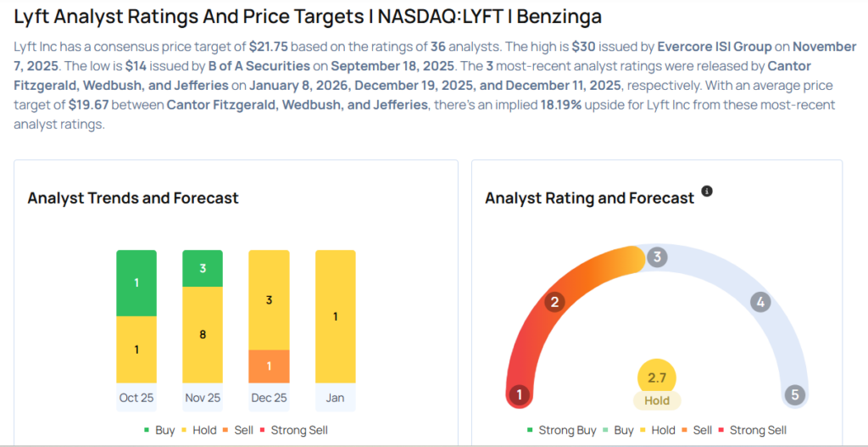Image resolution: width=868 pixels, height=447 pixels.
Task: Click the info icon beside Analyst Rating heading
Action: tap(707, 192)
